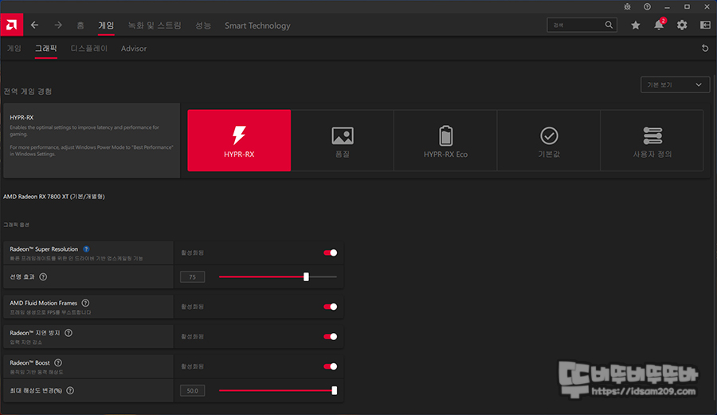Screen dimensions: 717x415
Task: Reset graphics settings with the undo icon
Action: pos(705,48)
